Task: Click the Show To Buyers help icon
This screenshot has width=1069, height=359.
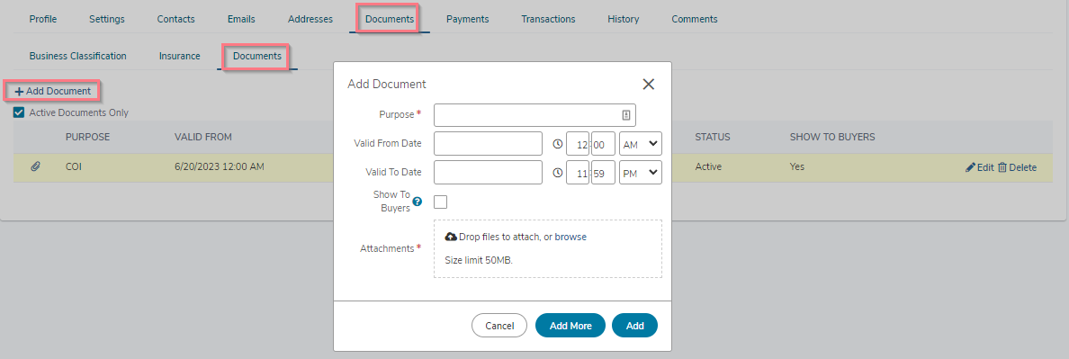Action: click(x=418, y=202)
